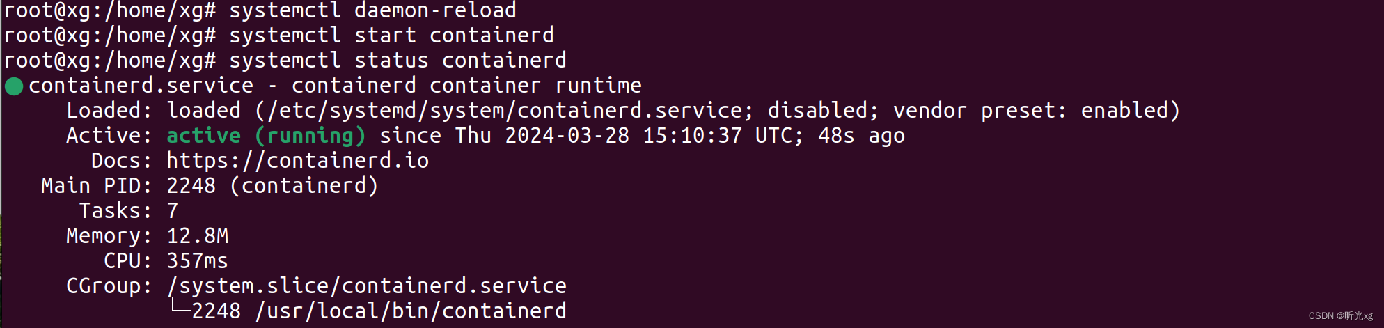Image resolution: width=1384 pixels, height=328 pixels.
Task: Click the CSDN watermark in the corner
Action: click(1341, 315)
